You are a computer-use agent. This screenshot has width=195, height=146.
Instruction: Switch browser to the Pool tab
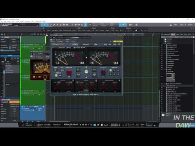[189, 34]
